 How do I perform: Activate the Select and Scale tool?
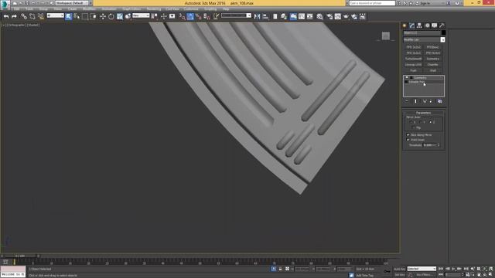point(120,16)
